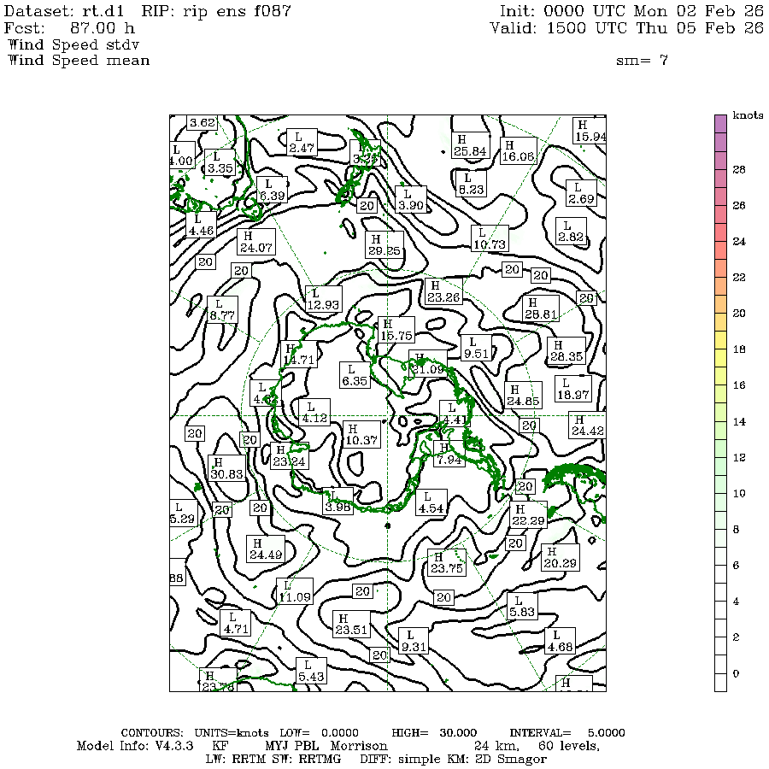Click the 'L 2.69' low marker
The width and height of the screenshot is (769, 769).
point(581,193)
